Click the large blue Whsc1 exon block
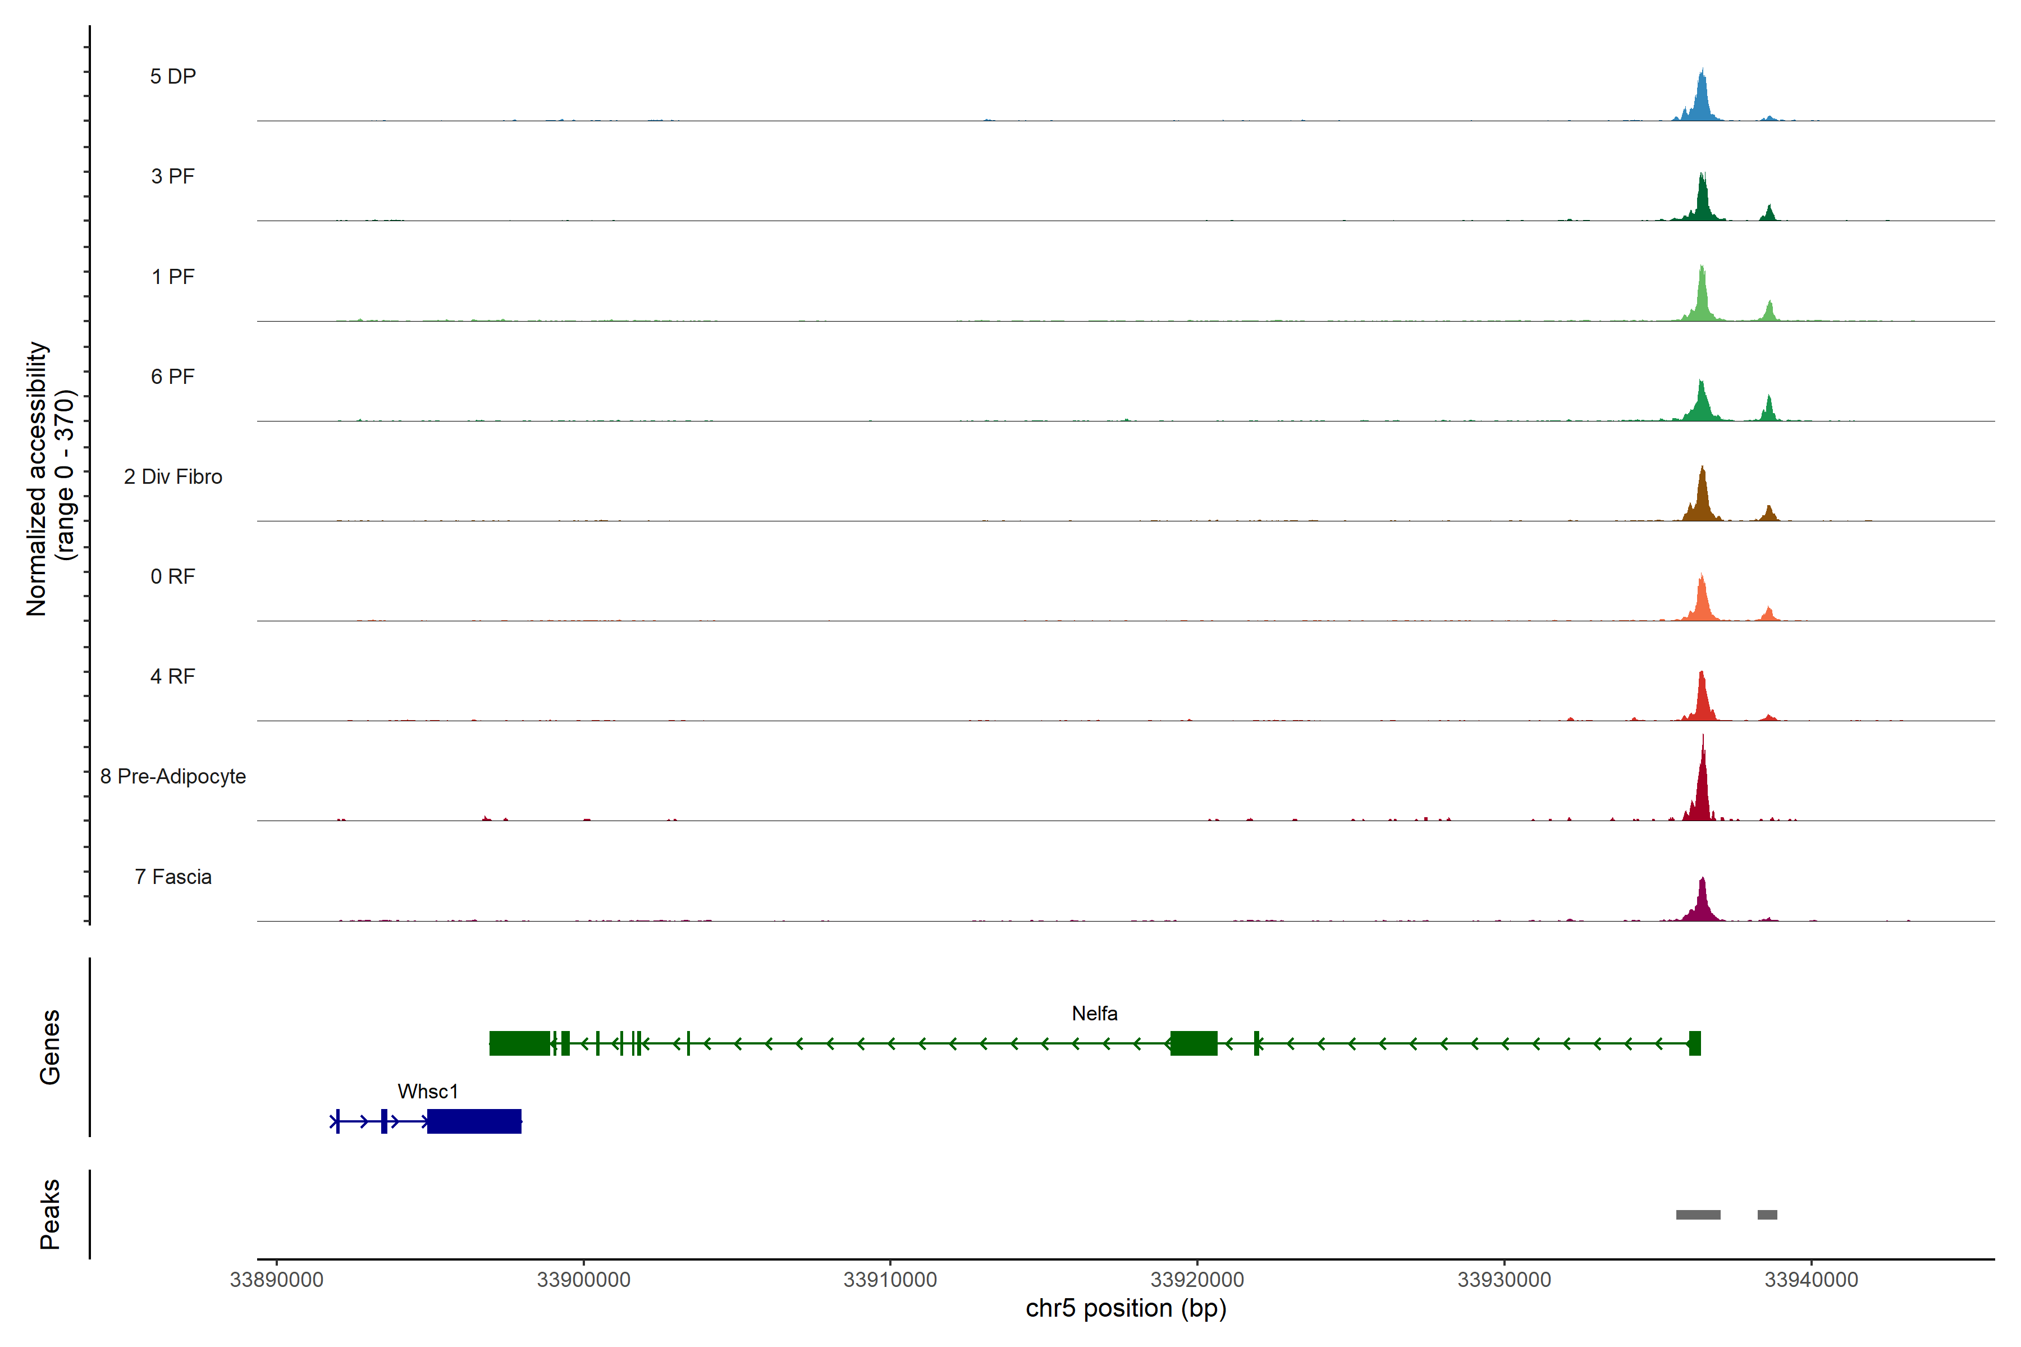This screenshot has height=1347, width=2021. (474, 1121)
